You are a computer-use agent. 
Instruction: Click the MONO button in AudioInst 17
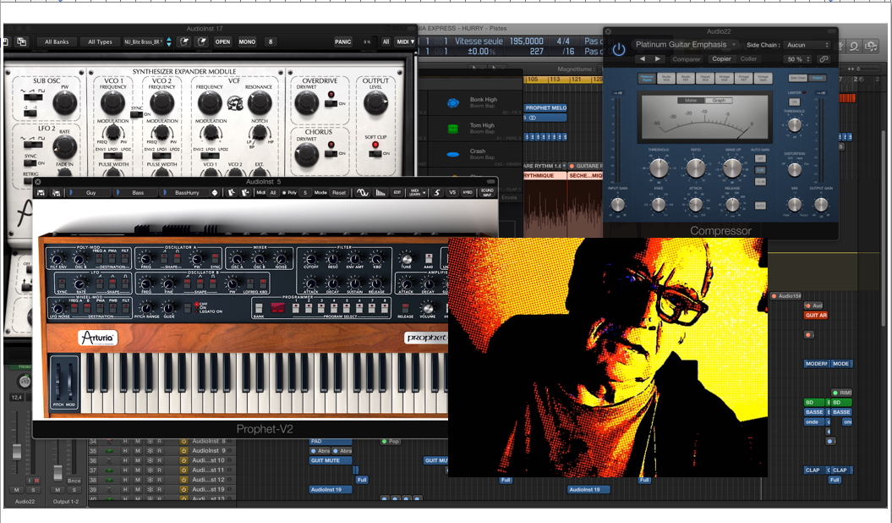click(247, 41)
